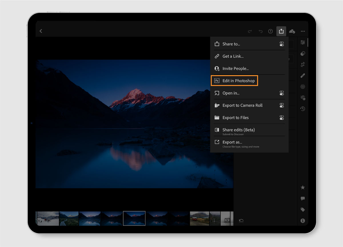343x247 pixels.
Task: Toggle settings switch beside Export to Camera Roll
Action: tap(282, 105)
